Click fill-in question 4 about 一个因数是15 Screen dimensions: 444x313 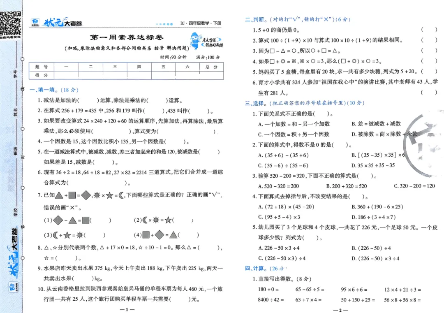coord(113,141)
